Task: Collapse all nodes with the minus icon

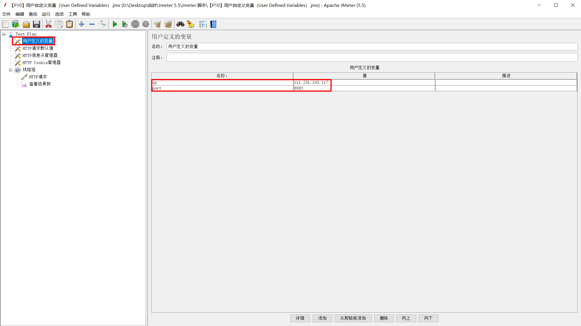Action: pos(92,24)
